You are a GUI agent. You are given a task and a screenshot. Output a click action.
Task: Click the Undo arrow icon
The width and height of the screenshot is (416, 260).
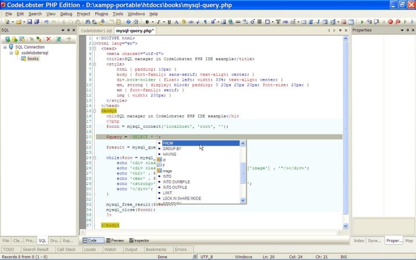click(x=47, y=22)
